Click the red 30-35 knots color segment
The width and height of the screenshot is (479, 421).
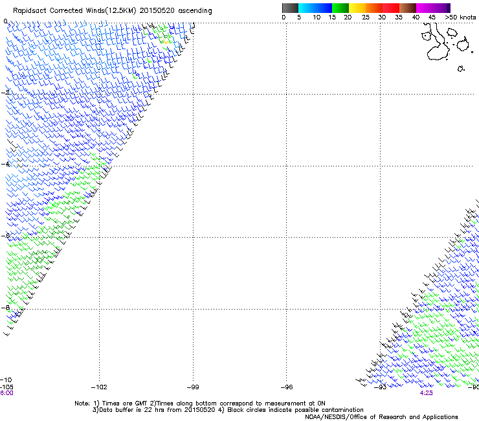(x=391, y=8)
